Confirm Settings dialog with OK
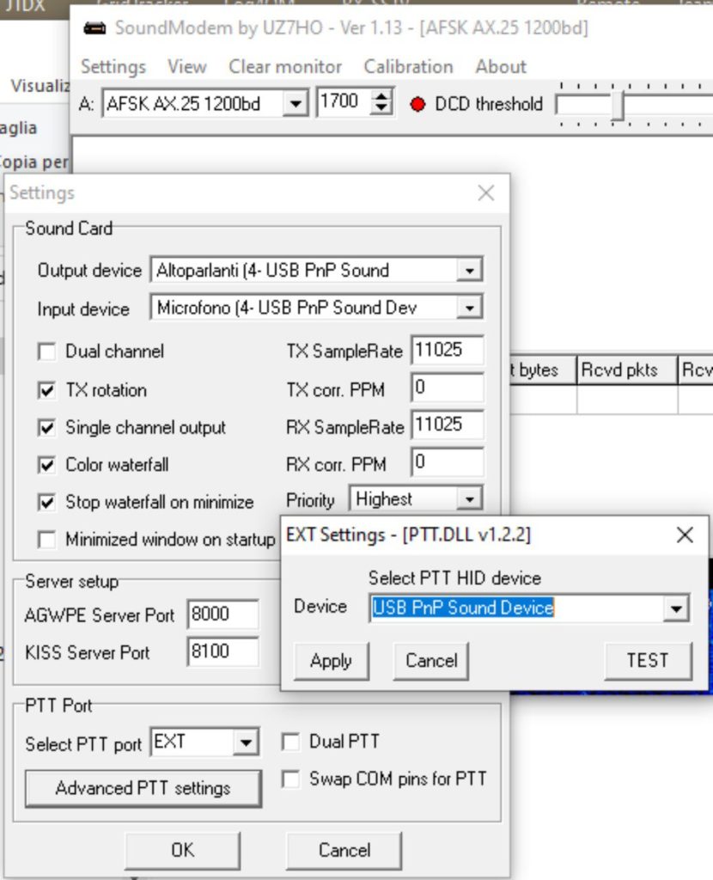713x880 pixels. coord(183,850)
